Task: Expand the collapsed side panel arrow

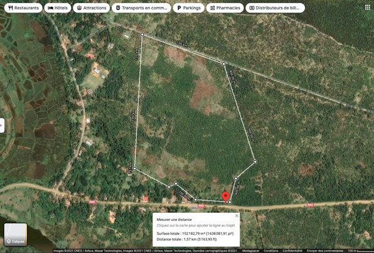Action: point(2,126)
